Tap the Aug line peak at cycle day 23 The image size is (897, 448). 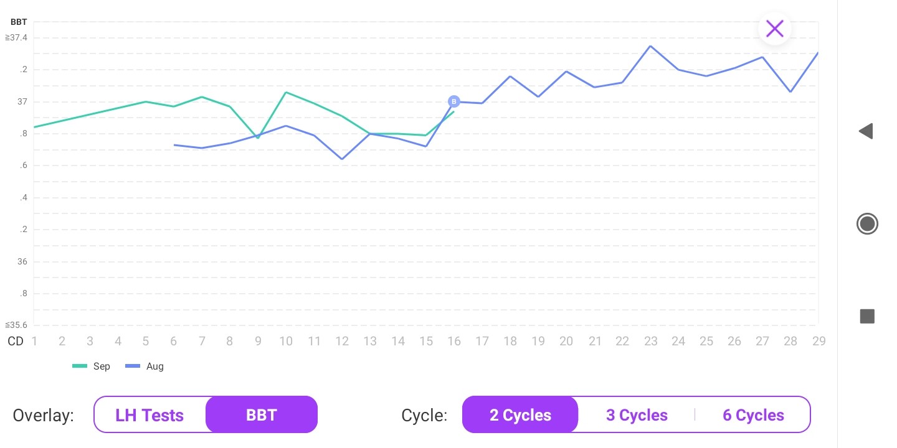(650, 46)
